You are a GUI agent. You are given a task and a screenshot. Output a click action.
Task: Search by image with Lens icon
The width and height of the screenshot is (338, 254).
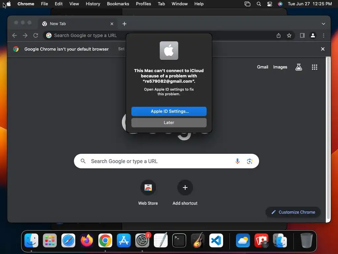point(250,161)
